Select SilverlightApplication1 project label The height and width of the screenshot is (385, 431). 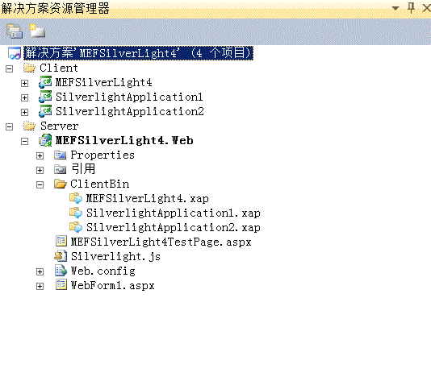click(129, 97)
